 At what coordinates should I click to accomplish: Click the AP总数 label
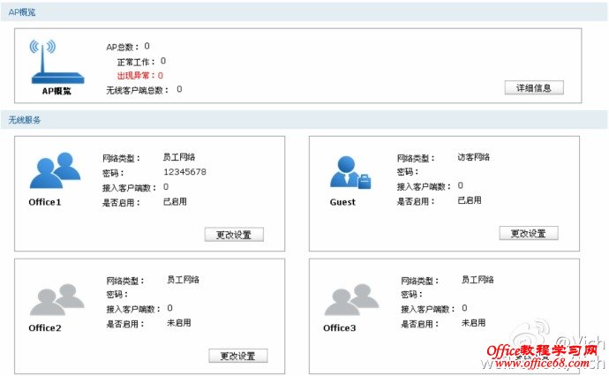coord(123,48)
